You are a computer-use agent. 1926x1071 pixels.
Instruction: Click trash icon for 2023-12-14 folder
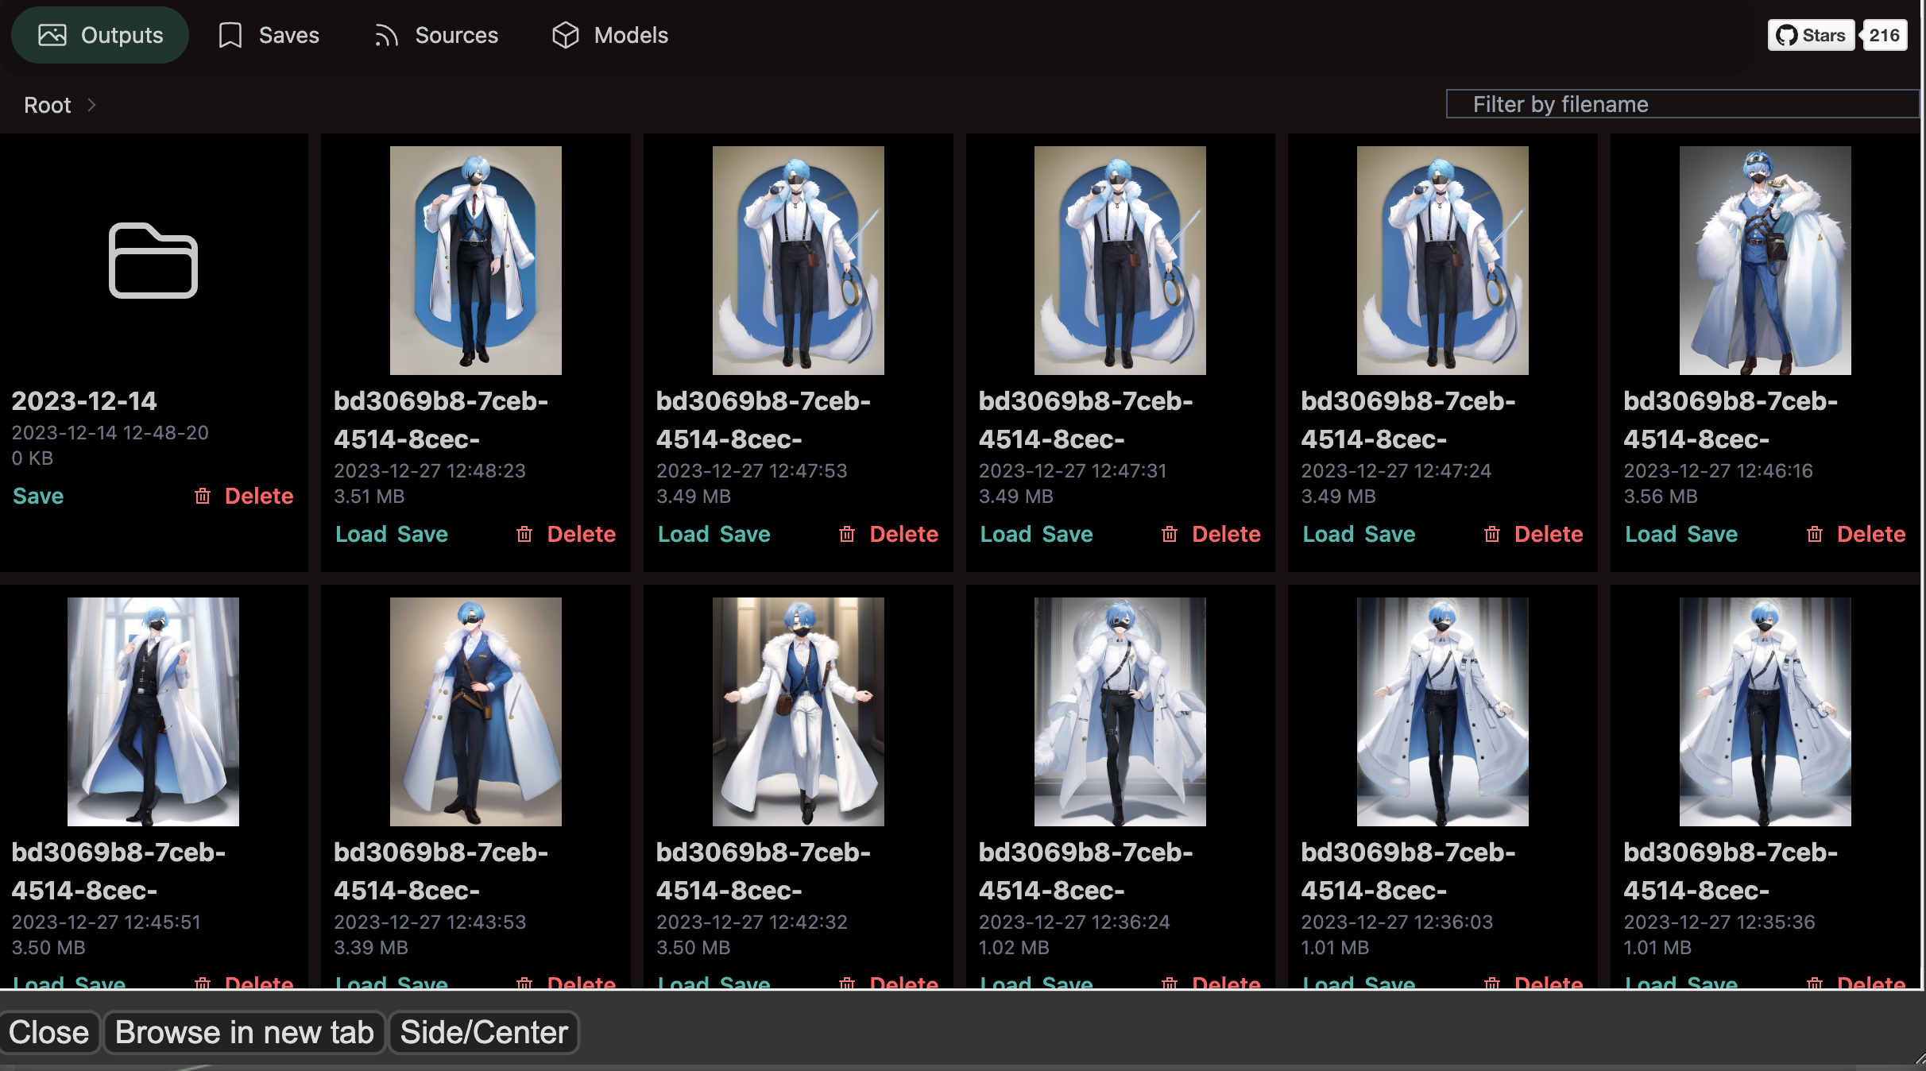(203, 496)
